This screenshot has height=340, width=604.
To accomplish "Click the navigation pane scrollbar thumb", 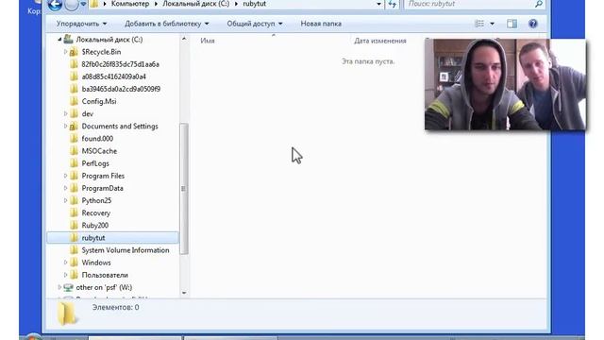I will 184,189.
